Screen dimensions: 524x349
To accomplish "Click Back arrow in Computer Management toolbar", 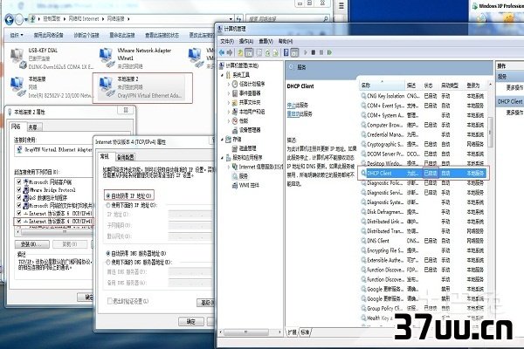I will 222,52.
